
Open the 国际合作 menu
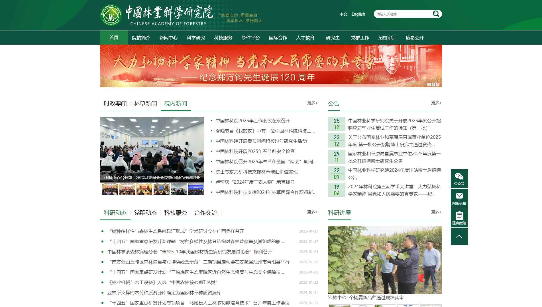click(278, 38)
